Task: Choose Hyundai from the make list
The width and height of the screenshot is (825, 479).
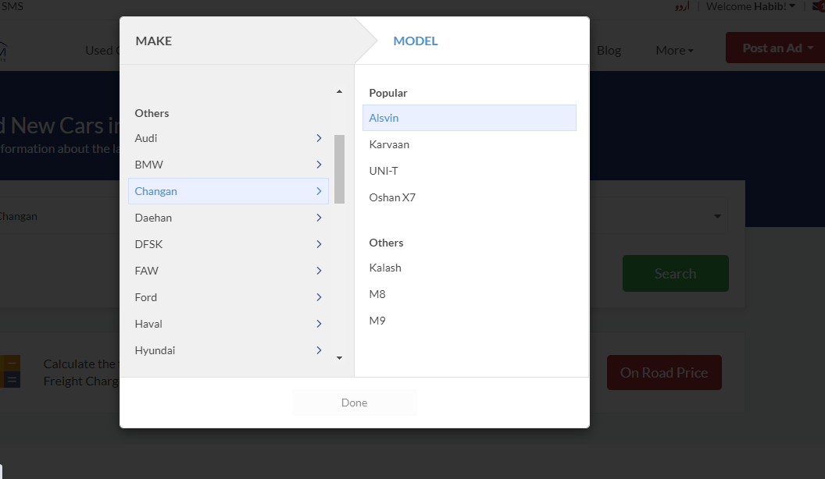Action: pyautogui.click(x=228, y=350)
